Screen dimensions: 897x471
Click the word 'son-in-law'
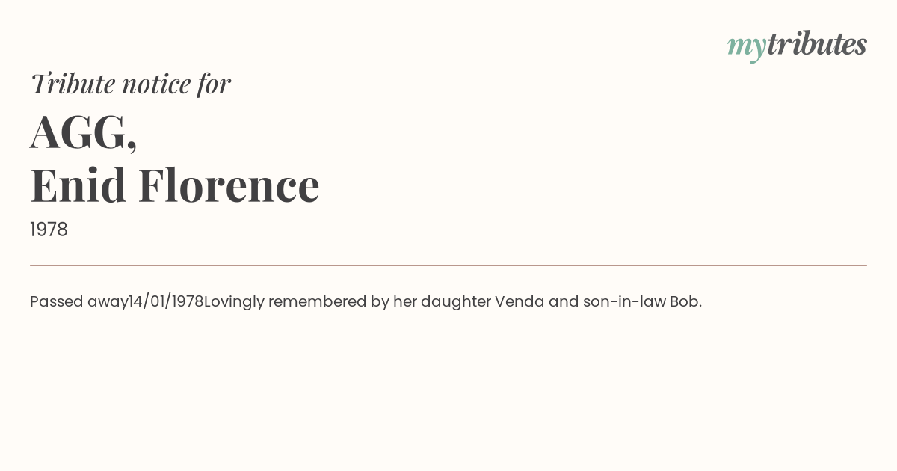click(623, 301)
